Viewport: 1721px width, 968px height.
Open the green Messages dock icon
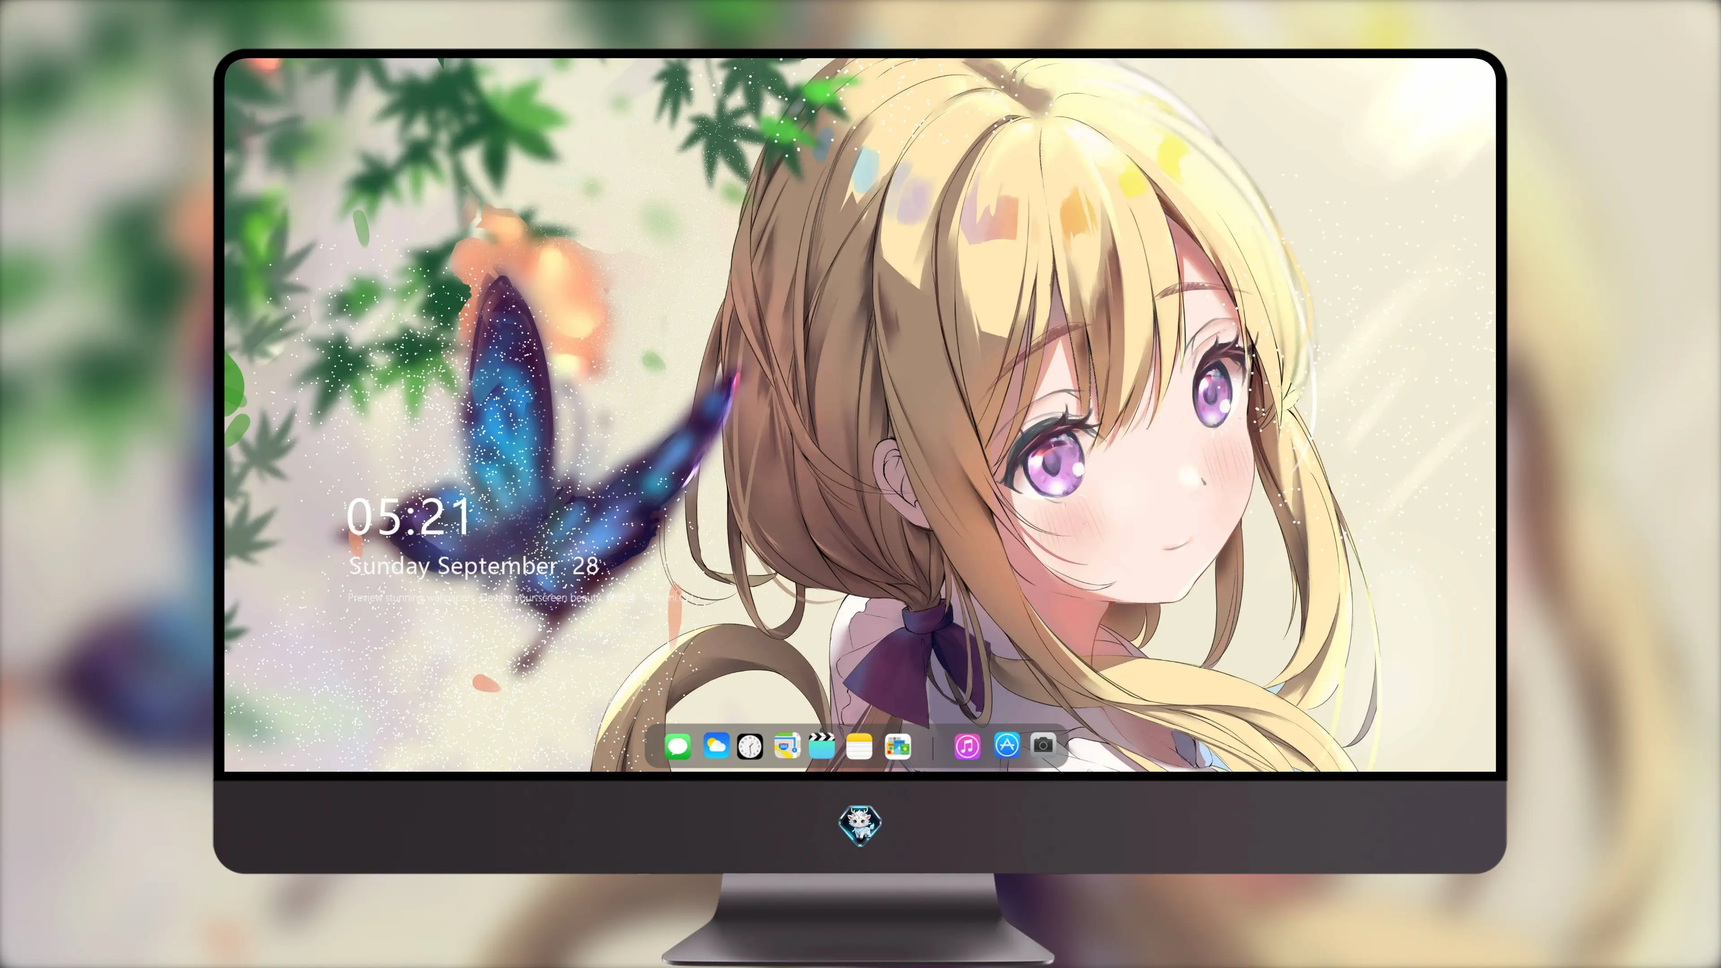coord(678,746)
